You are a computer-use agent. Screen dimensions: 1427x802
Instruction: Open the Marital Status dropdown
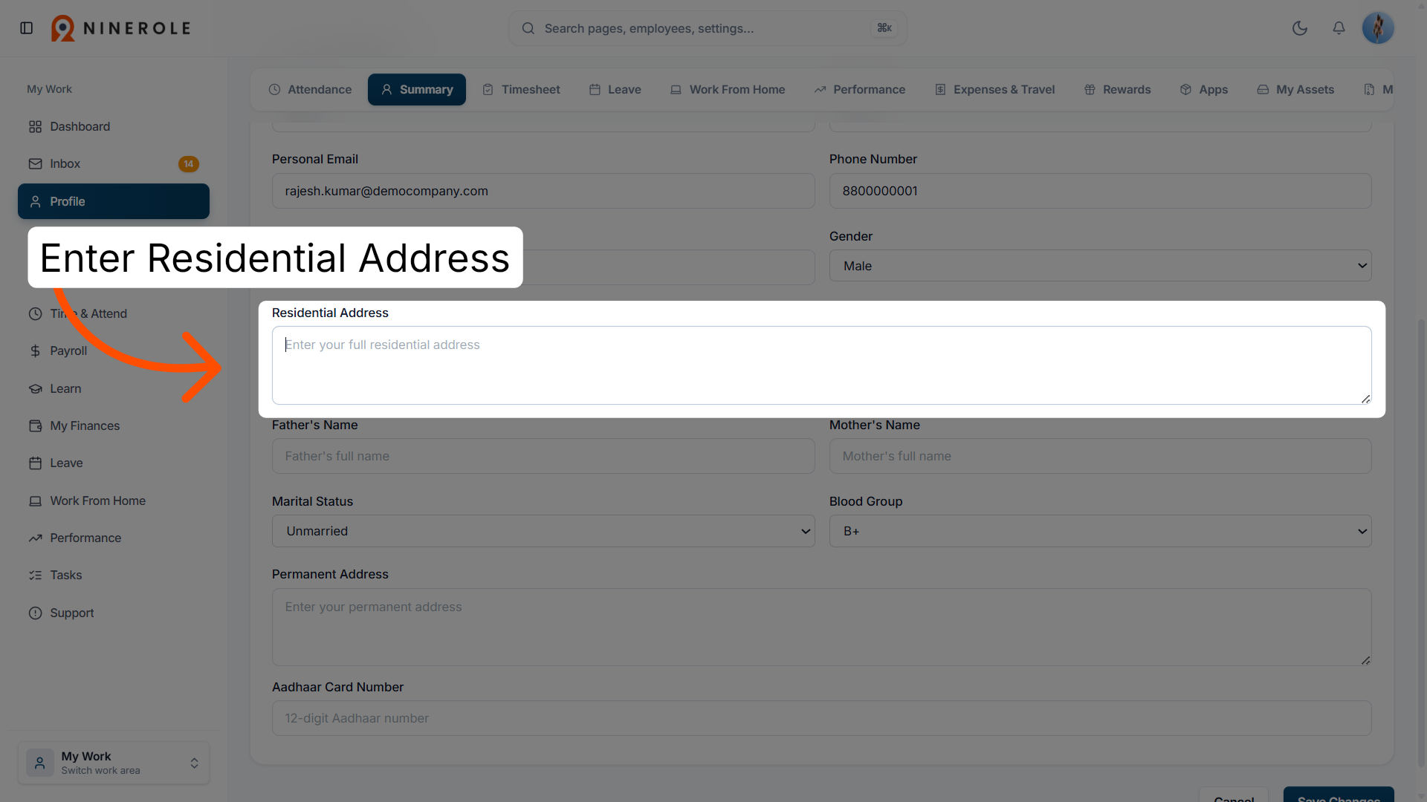(x=543, y=531)
